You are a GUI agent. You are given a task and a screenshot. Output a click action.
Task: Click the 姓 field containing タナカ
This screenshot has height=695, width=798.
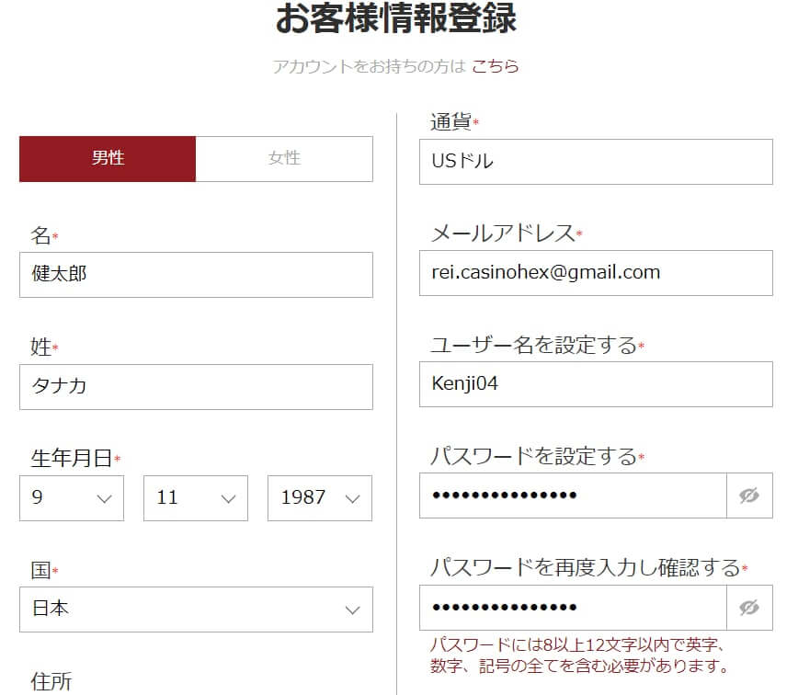pyautogui.click(x=196, y=387)
